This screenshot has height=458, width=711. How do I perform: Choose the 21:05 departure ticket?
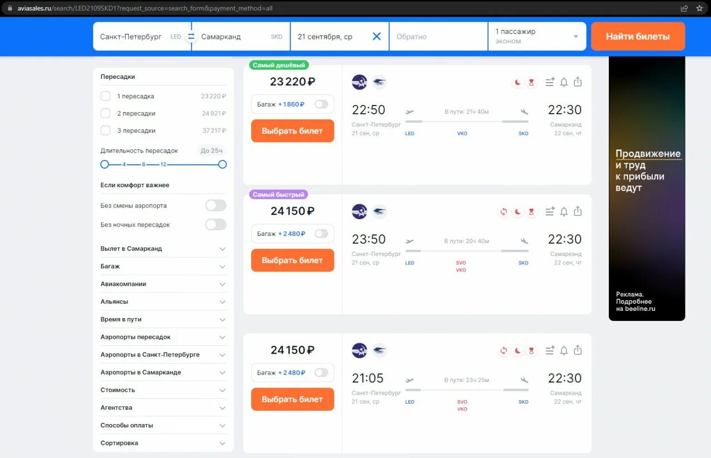(x=292, y=399)
